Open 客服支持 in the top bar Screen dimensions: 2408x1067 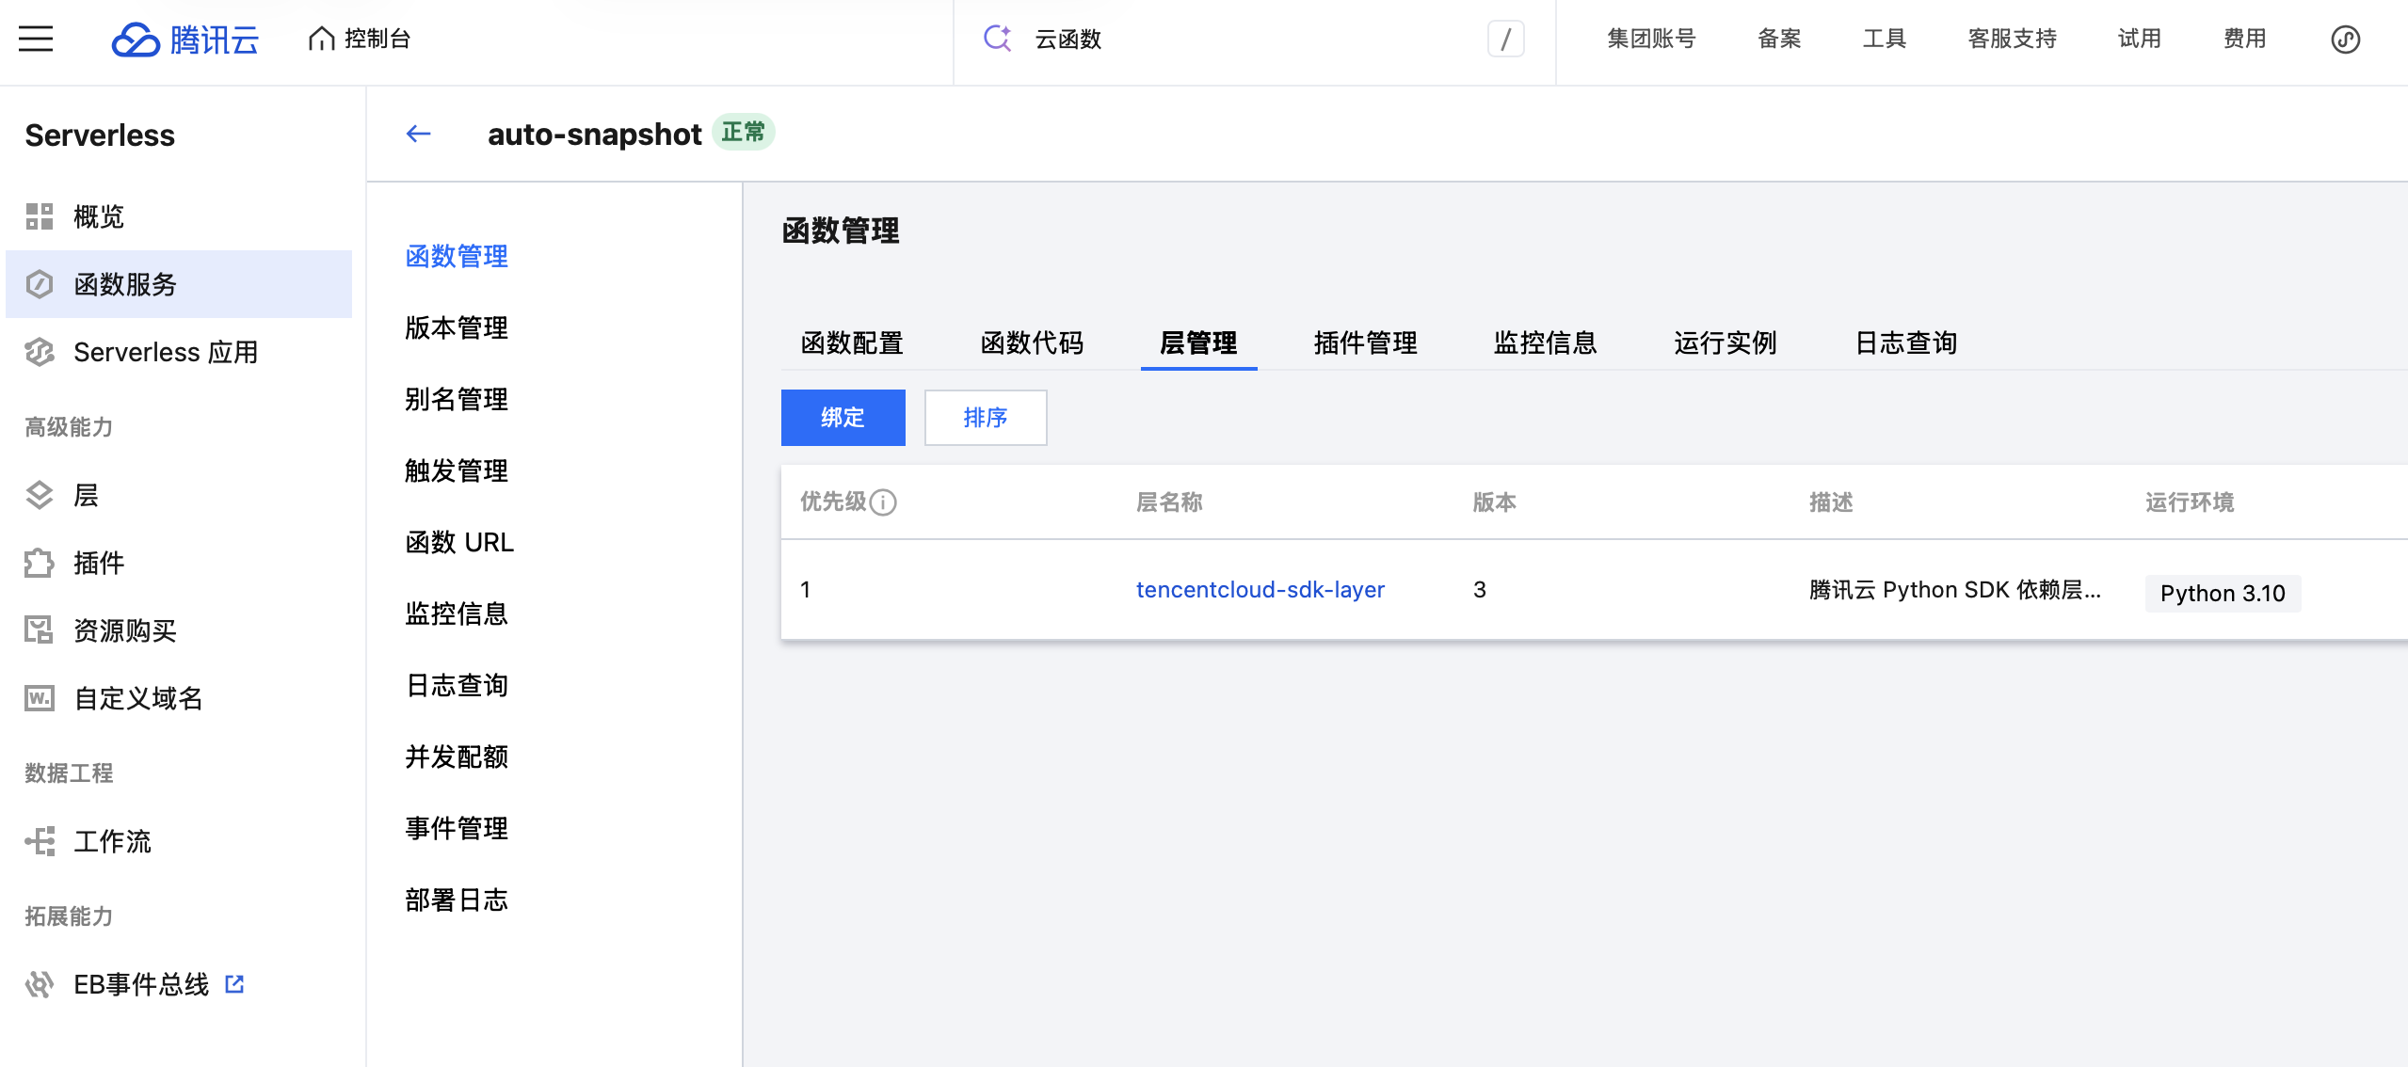coord(2012,39)
